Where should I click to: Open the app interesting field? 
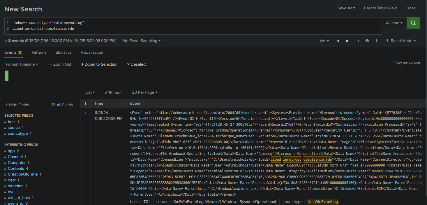tap(11, 151)
